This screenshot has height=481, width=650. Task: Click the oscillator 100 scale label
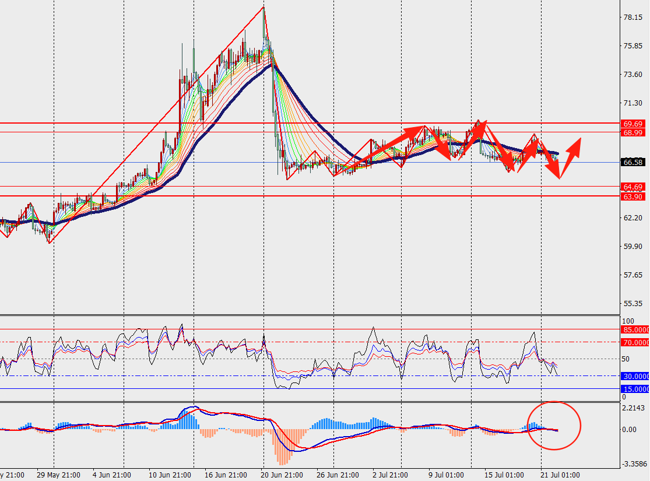pyautogui.click(x=628, y=321)
